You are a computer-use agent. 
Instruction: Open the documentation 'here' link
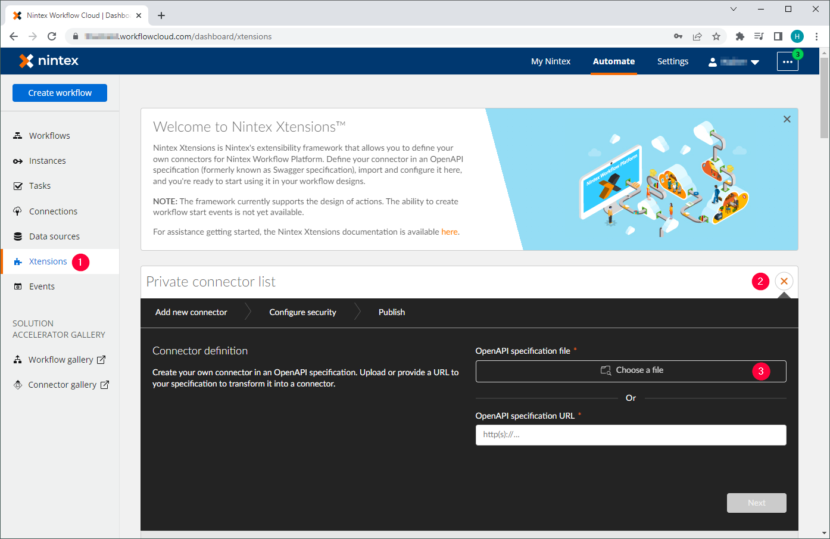(x=450, y=232)
